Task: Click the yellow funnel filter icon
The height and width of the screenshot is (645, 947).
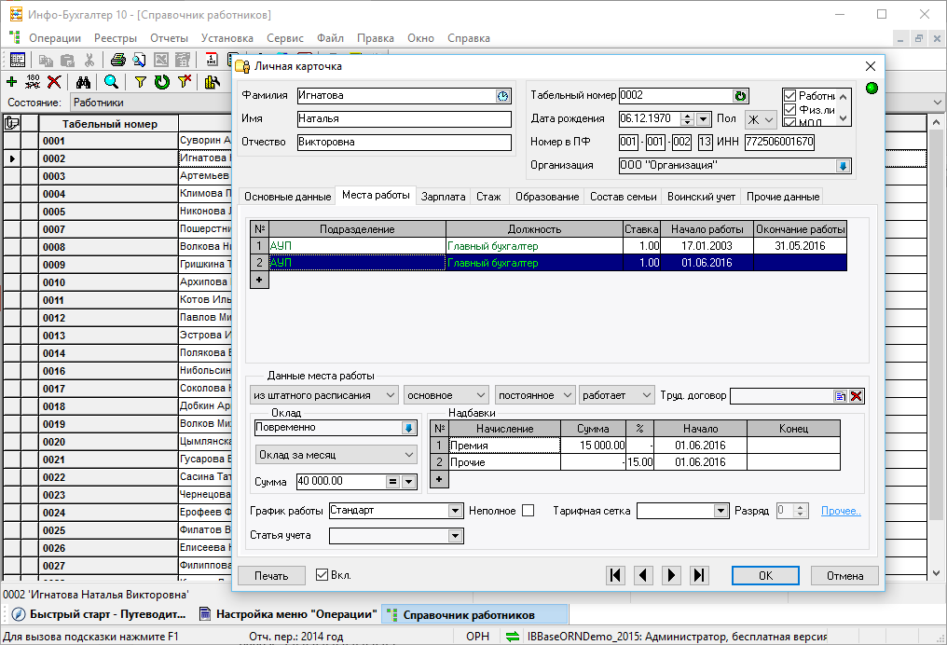Action: coord(141,82)
